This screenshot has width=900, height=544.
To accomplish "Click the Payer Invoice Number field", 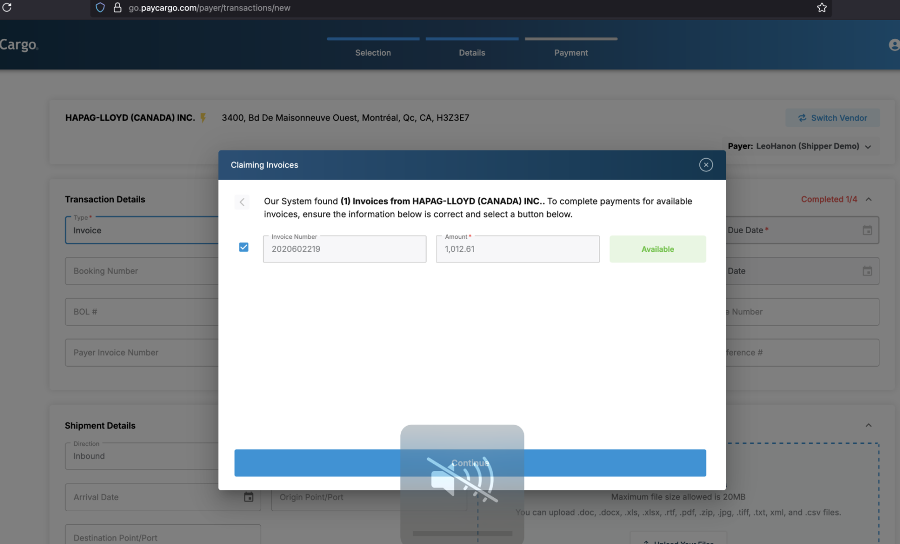I will point(142,353).
